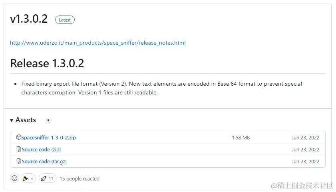Open the v1.3.0.2 release title
Image resolution: width=336 pixels, height=192 pixels.
click(x=29, y=19)
